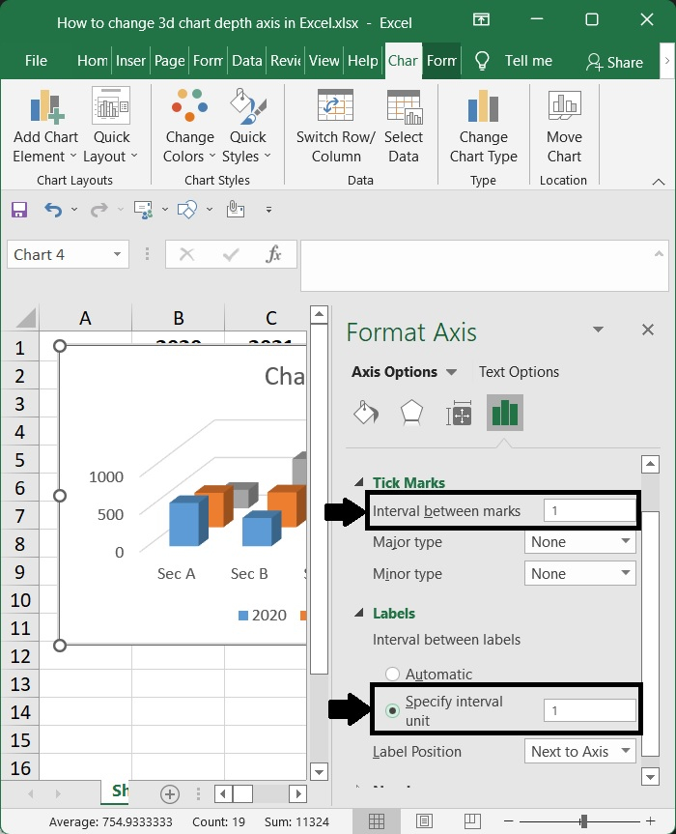Screen dimensions: 676x834
Task: Open the Effects pentagon tab
Action: coord(411,413)
